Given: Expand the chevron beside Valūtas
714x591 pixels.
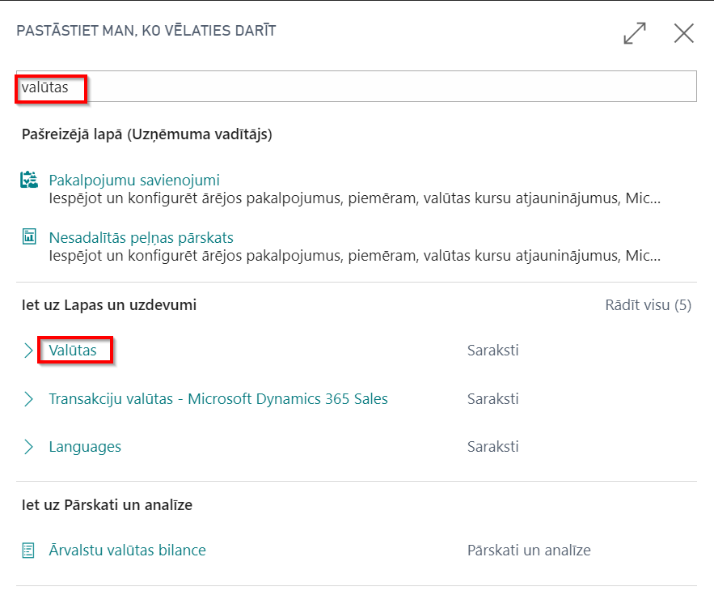Looking at the screenshot, I should (28, 351).
